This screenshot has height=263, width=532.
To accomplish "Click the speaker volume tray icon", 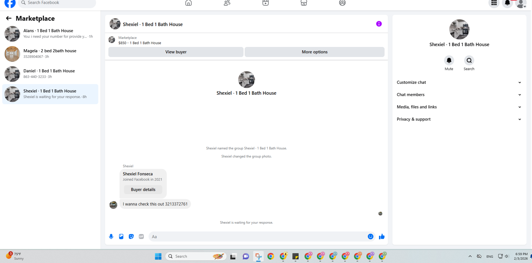I will pyautogui.click(x=507, y=256).
